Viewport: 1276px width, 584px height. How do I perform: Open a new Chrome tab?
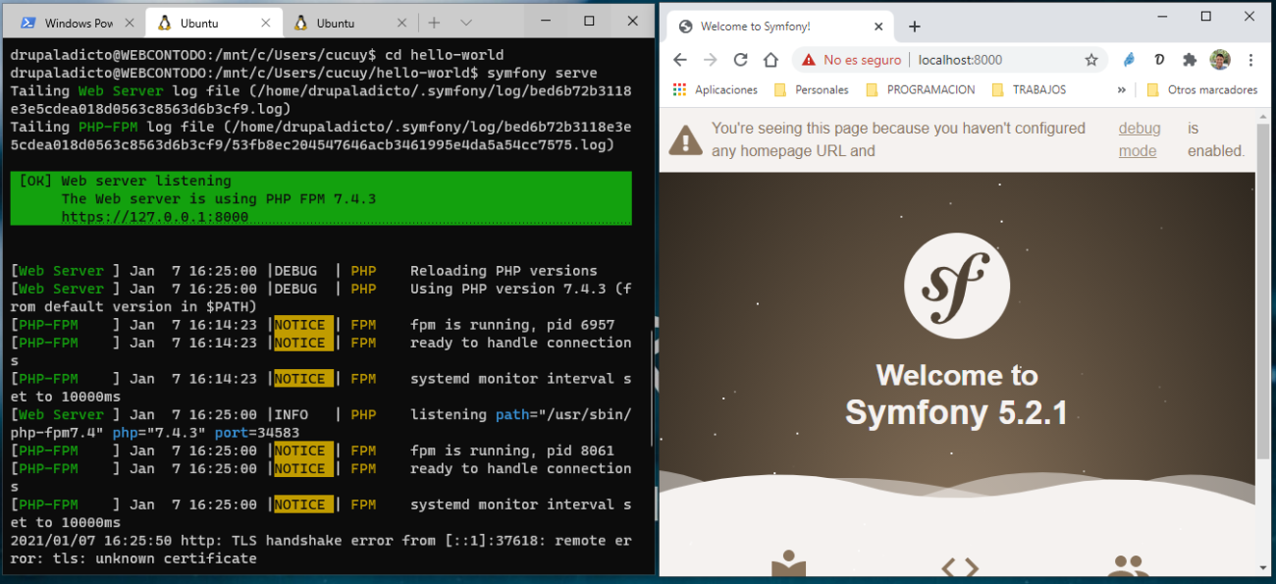click(x=915, y=27)
